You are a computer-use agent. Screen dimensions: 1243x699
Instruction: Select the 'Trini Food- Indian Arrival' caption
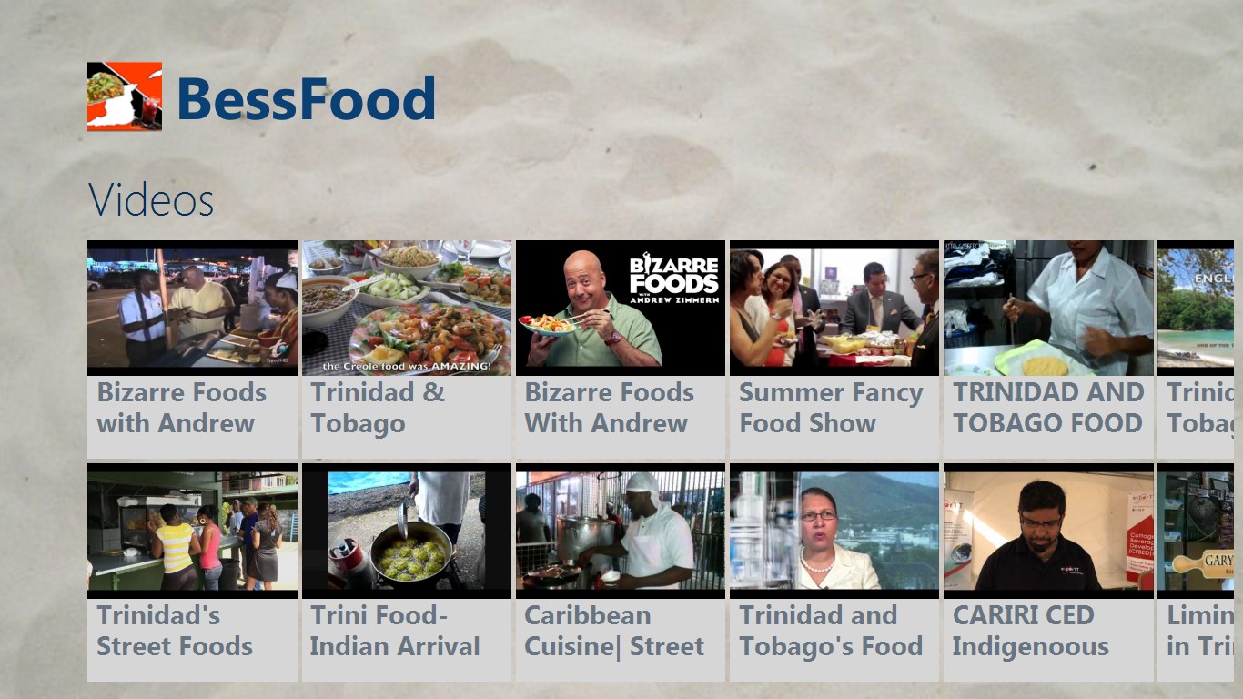coord(395,631)
